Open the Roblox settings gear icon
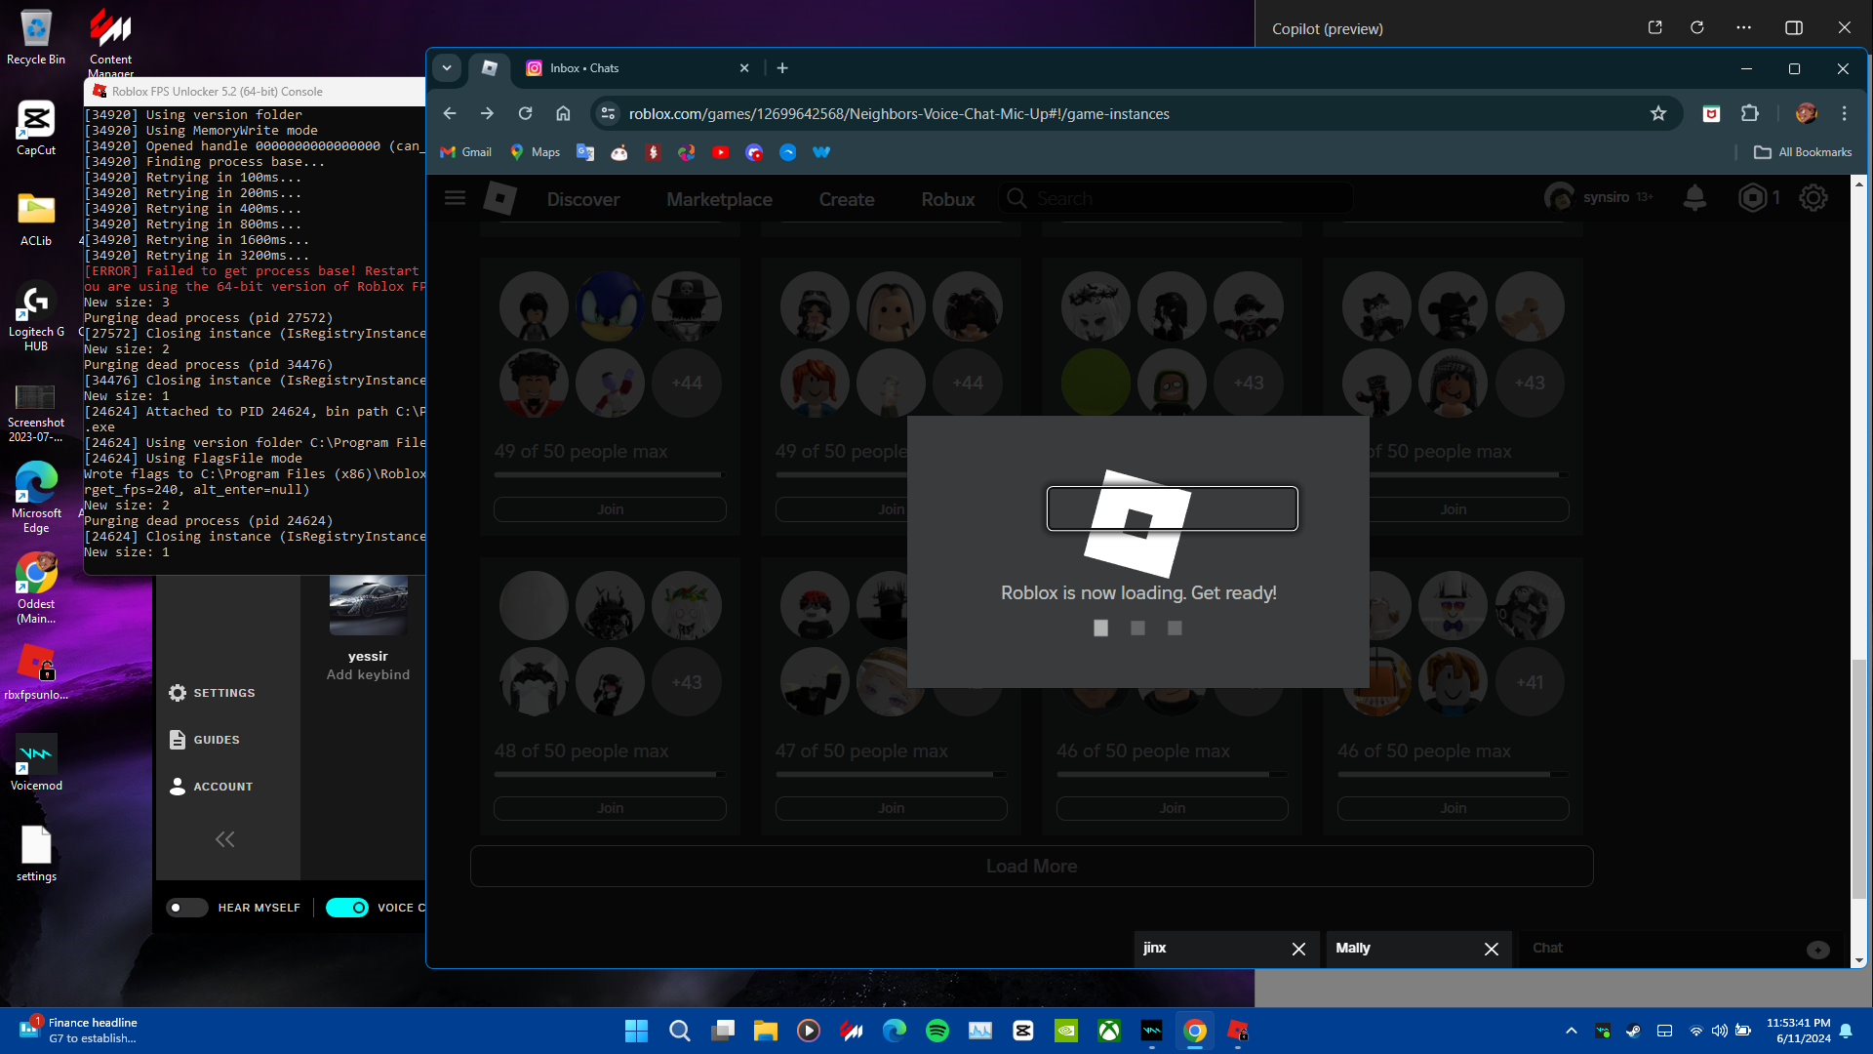This screenshot has height=1054, width=1873. pos(1813,198)
